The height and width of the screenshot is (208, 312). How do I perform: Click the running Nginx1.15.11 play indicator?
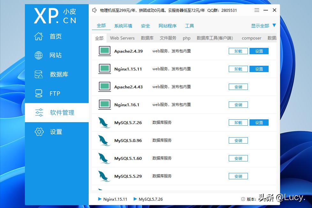pos(100,199)
